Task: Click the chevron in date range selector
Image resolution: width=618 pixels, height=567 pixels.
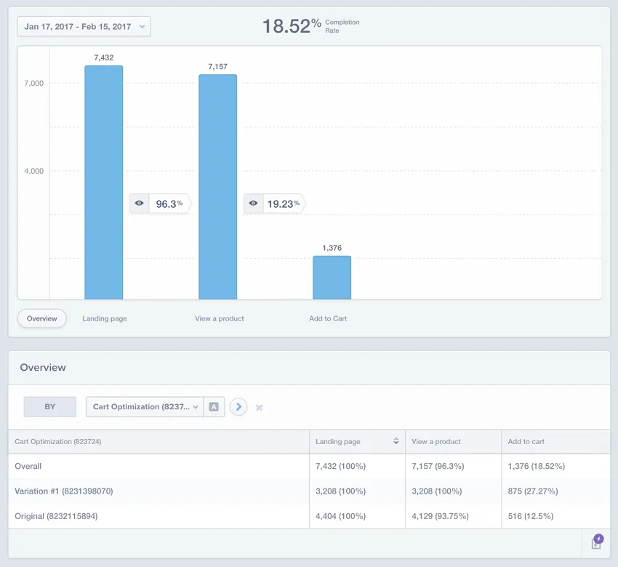Action: [x=143, y=26]
